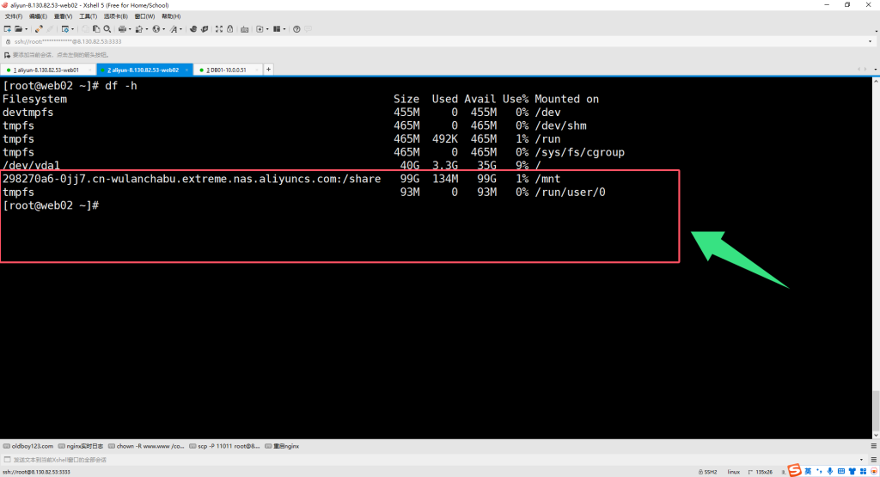Image resolution: width=880 pixels, height=477 pixels.
Task: Expand the Open folder dropdown arrow
Action: (27, 28)
